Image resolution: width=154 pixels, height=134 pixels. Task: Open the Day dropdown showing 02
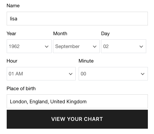[124, 46]
